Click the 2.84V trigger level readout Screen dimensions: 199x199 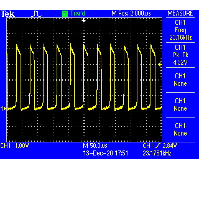point(169,146)
